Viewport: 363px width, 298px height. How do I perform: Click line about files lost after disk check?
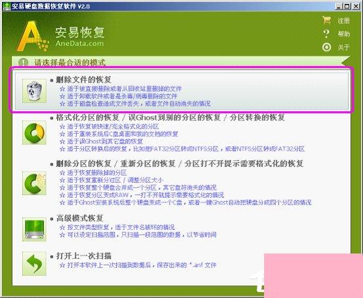pyautogui.click(x=135, y=103)
